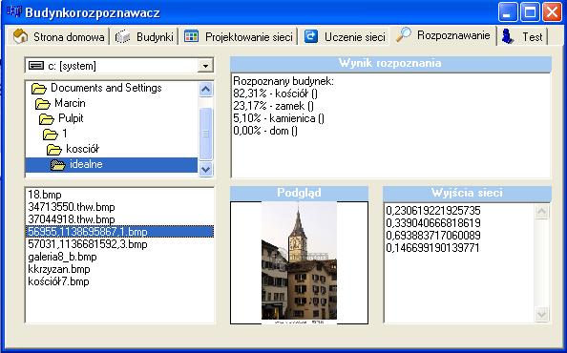Viewport: 567px width, 353px height.
Task: Click the drive icon in the drive selector
Action: click(36, 66)
